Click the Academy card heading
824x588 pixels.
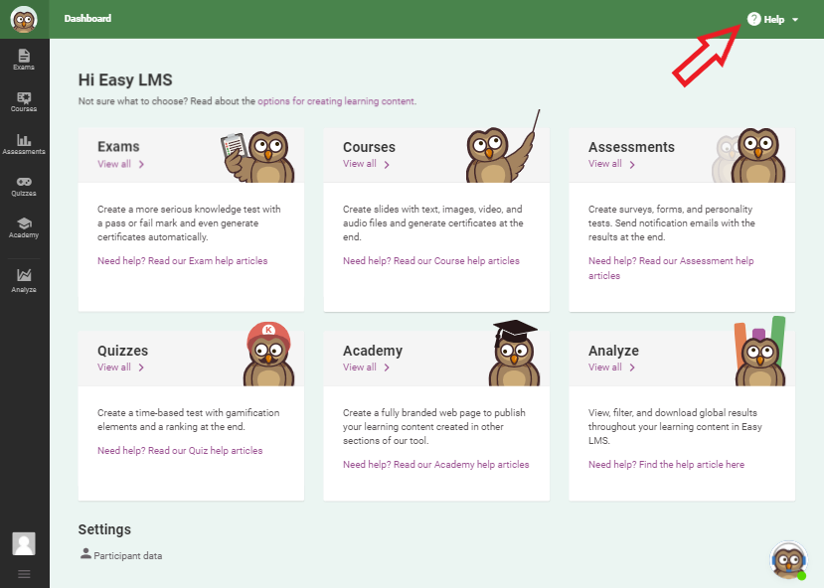373,351
